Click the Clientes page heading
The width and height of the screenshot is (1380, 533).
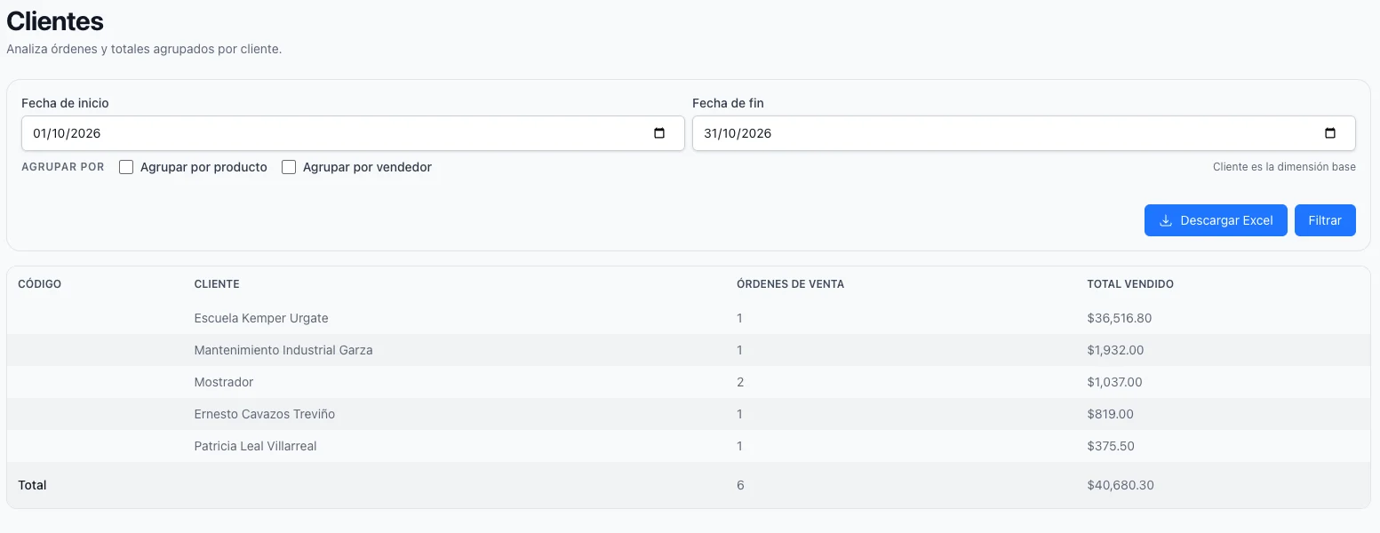tap(55, 21)
